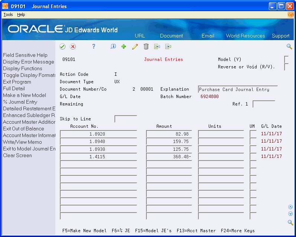Choose Exit Out of Balance
Viewport: 296px width, 237px height.
(x=24, y=129)
